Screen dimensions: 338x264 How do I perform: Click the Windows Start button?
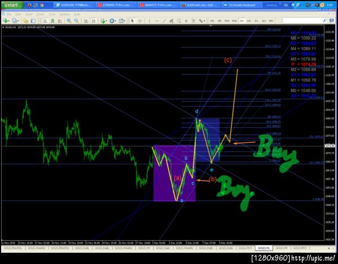click(12, 5)
